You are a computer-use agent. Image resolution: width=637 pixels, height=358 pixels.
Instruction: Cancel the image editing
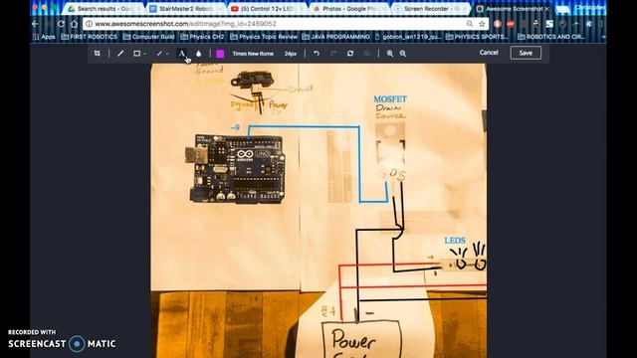(489, 53)
